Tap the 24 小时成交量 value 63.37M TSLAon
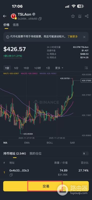Screen dimensions: 92x200 pyautogui.click(x=81, y=47)
